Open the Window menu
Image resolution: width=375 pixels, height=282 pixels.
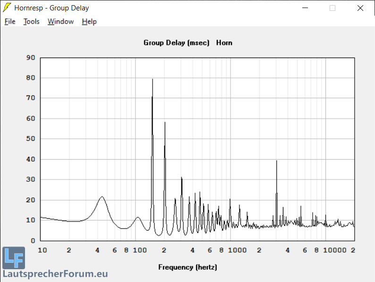pyautogui.click(x=60, y=21)
